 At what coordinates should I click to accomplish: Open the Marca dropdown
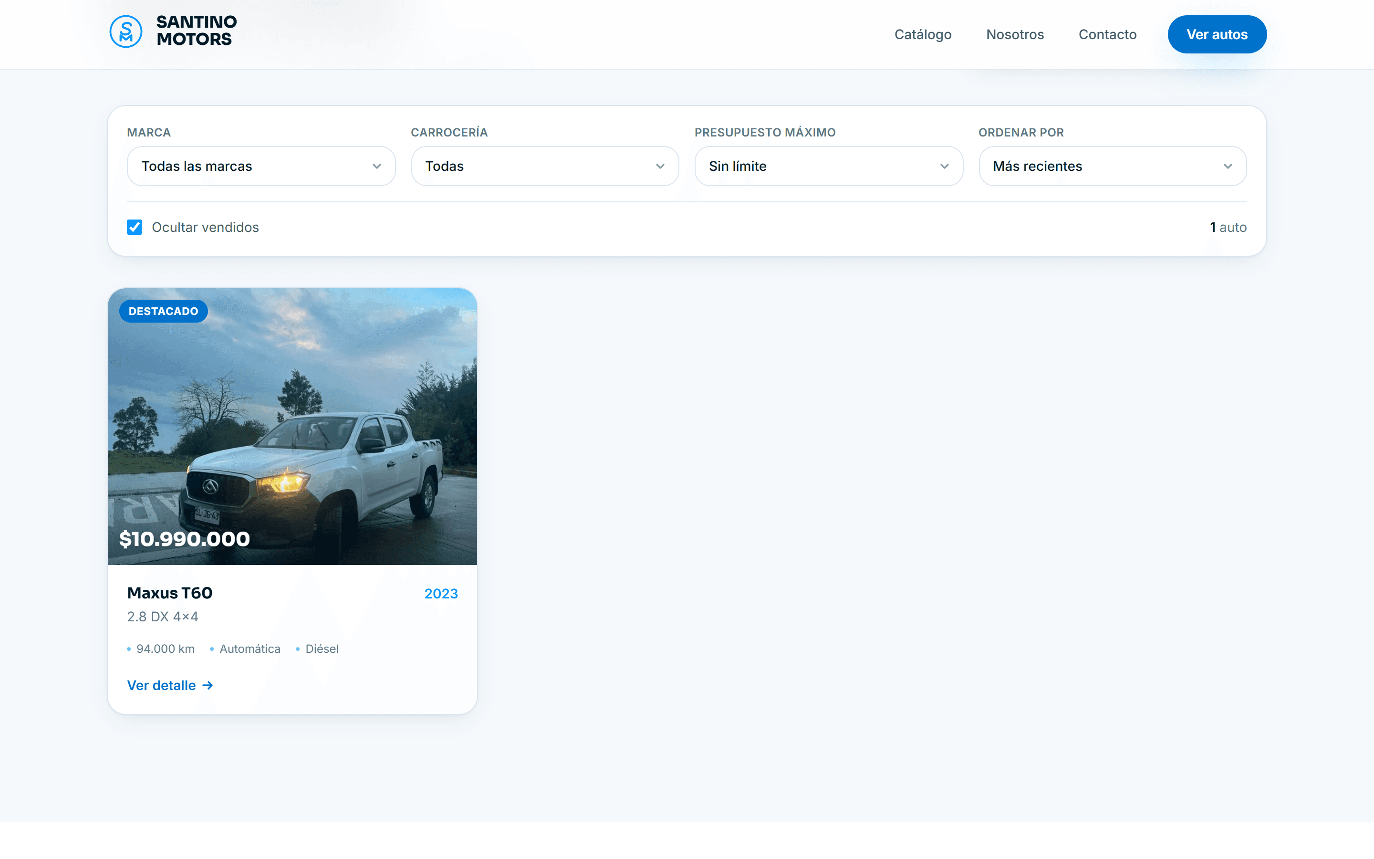coord(261,166)
